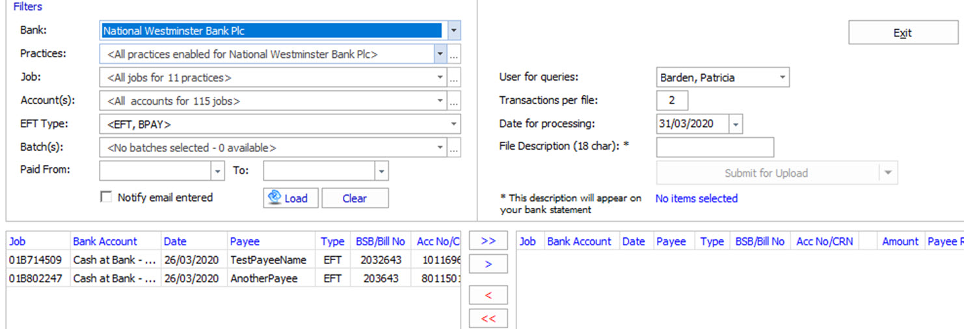
Task: Open the Date for processing picker
Action: coord(735,124)
